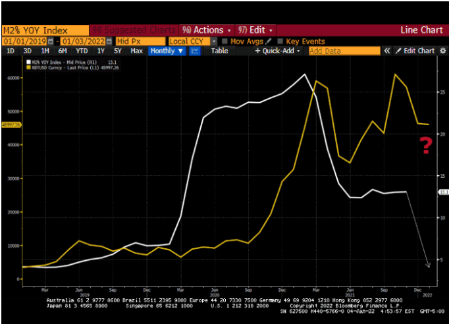Open Suggested Charts

click(x=134, y=30)
